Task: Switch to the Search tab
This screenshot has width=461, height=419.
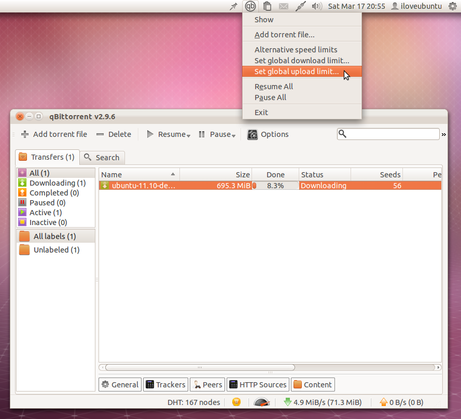Action: pyautogui.click(x=102, y=158)
